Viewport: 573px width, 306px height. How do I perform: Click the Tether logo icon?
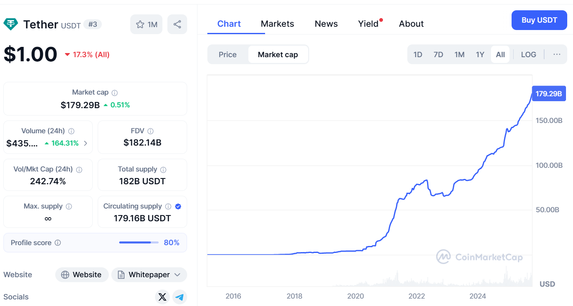pos(11,24)
